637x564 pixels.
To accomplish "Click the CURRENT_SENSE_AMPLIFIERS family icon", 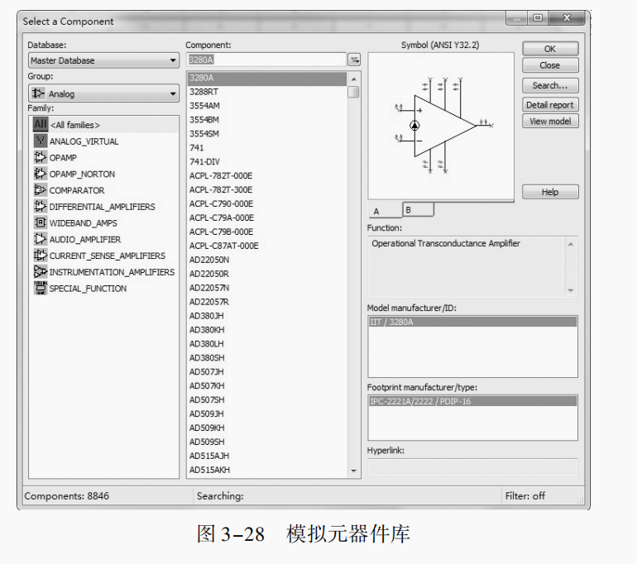I will pyautogui.click(x=41, y=255).
